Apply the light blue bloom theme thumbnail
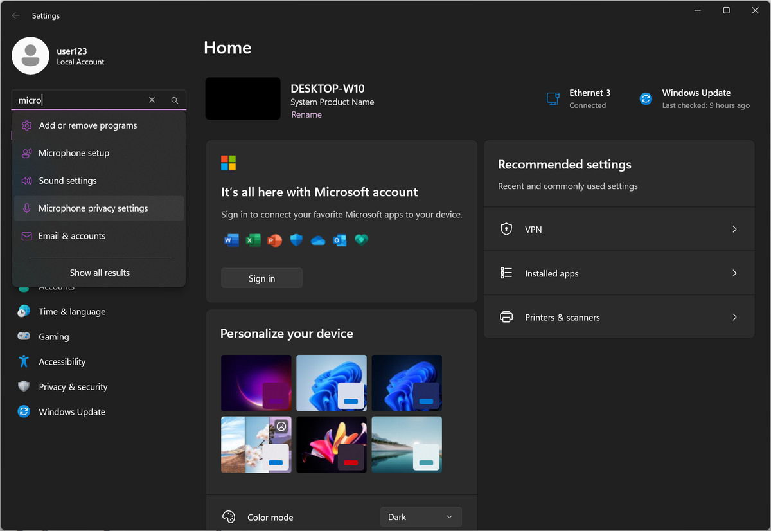This screenshot has width=771, height=531. click(x=332, y=383)
